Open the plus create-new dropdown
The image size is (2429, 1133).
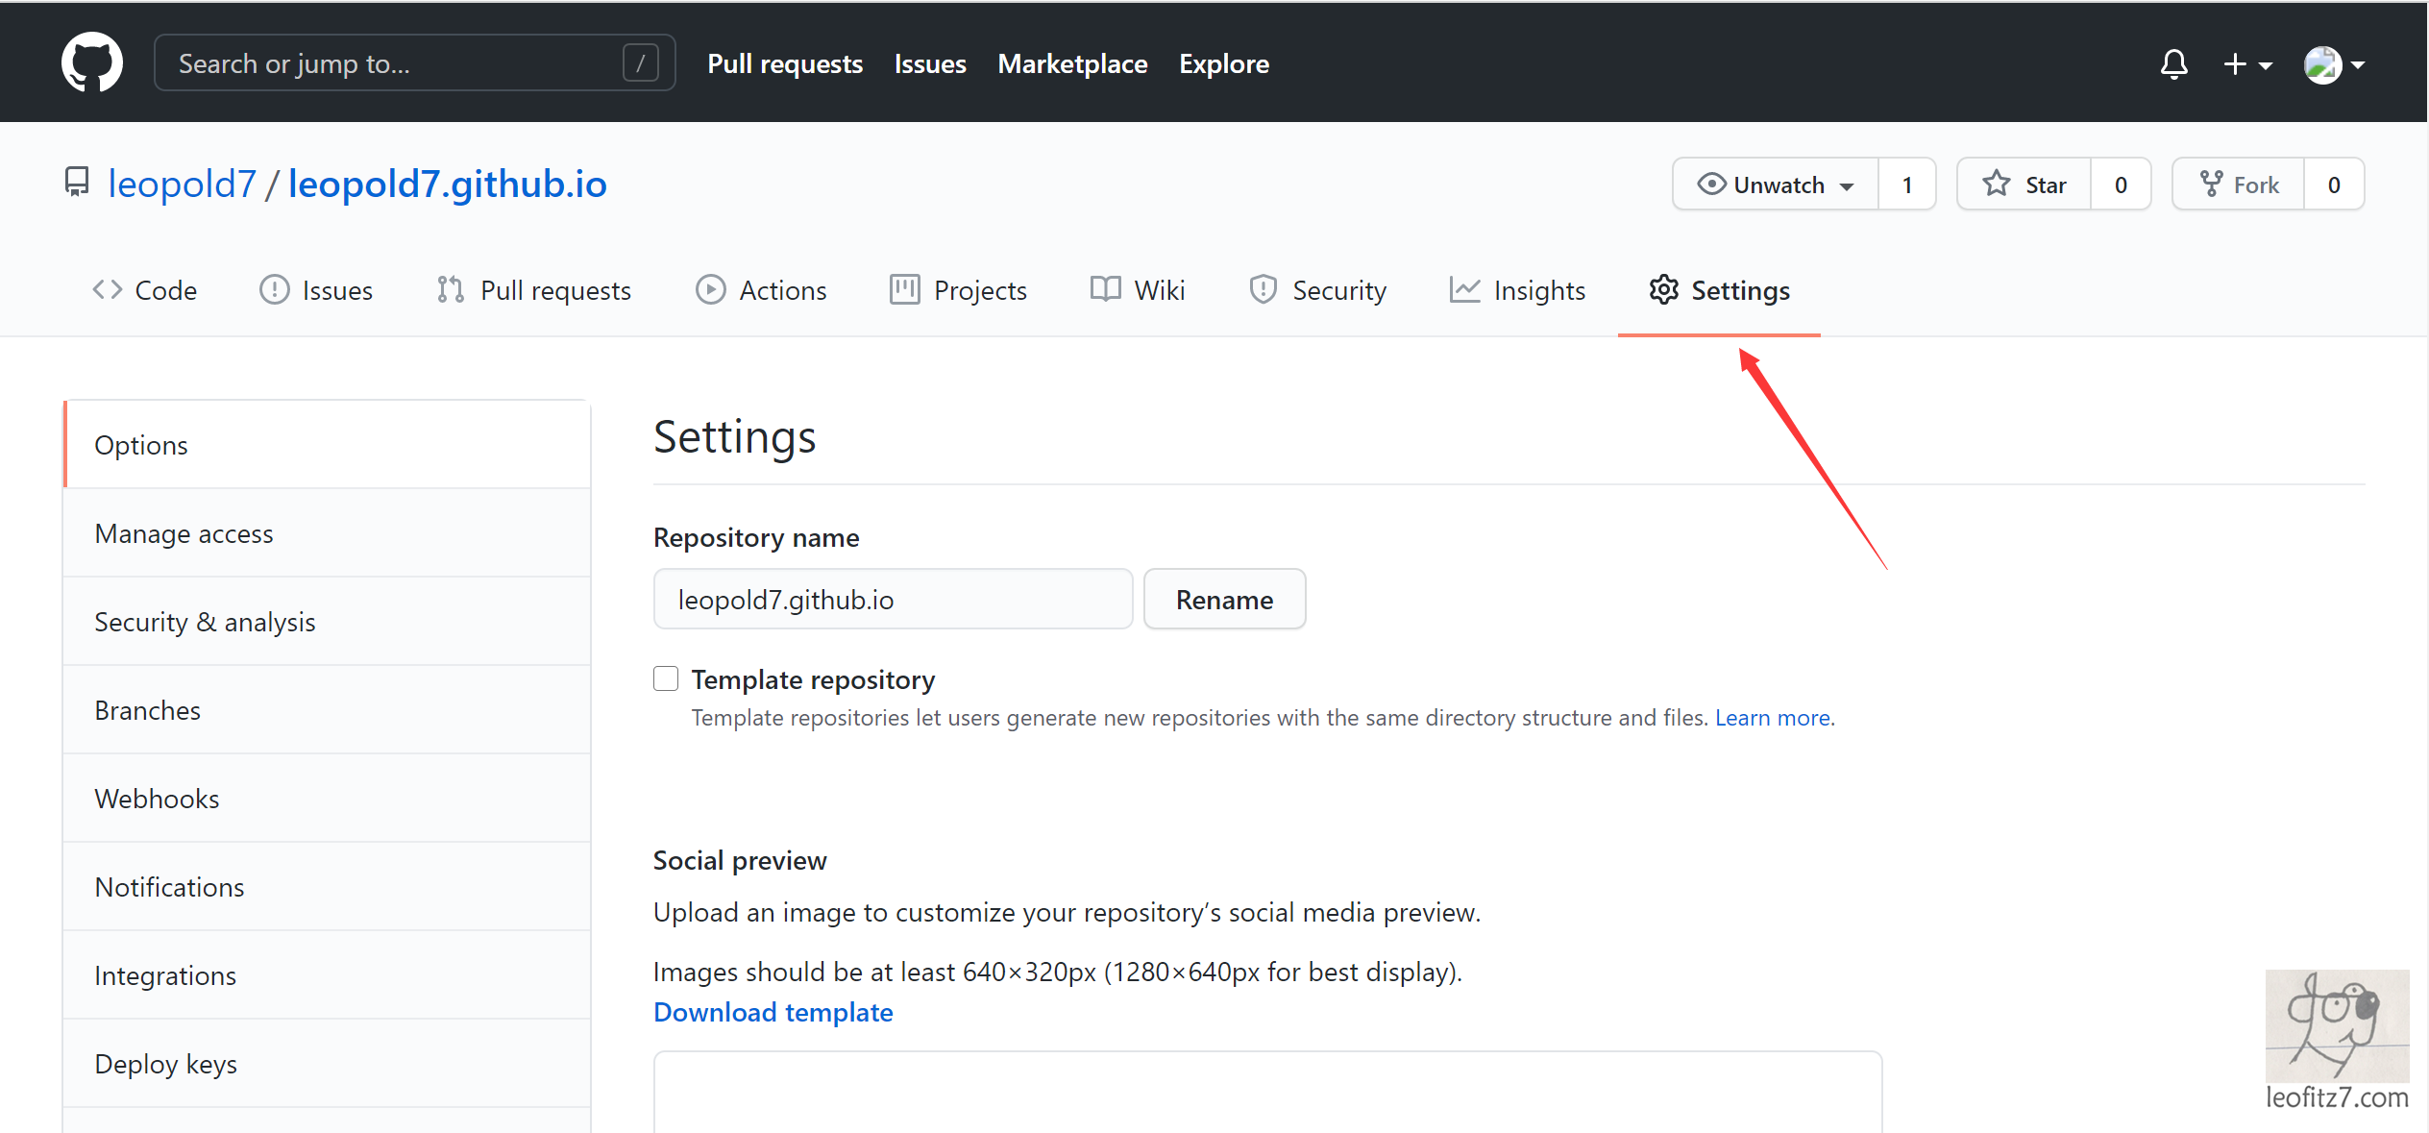coord(2246,64)
